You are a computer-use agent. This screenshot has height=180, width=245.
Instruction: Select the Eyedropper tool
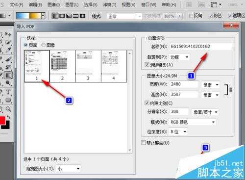coord(8,51)
